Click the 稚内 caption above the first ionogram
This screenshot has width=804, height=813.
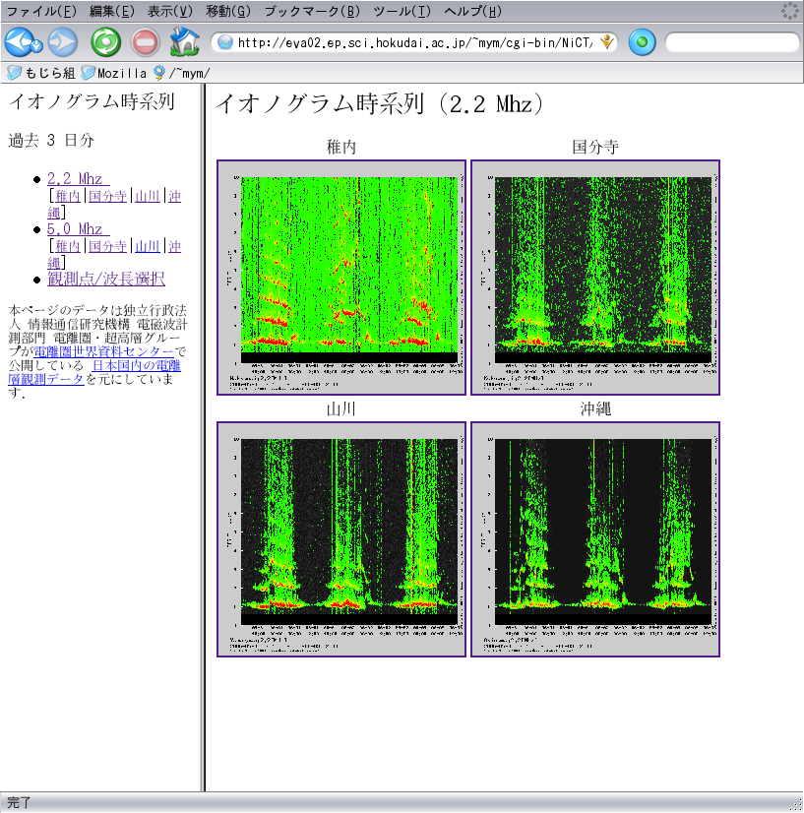coord(341,148)
